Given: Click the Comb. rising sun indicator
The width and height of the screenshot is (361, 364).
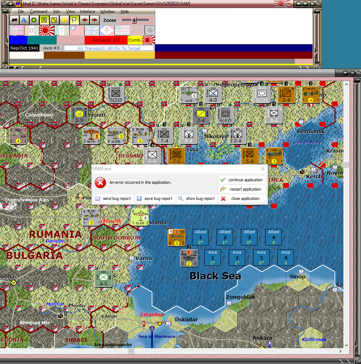Looking at the screenshot, I should point(147,40).
